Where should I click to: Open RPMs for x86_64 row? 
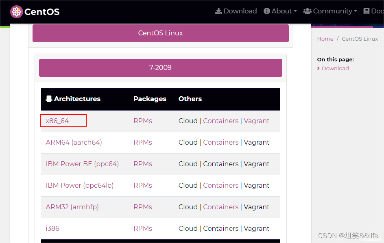coord(143,121)
